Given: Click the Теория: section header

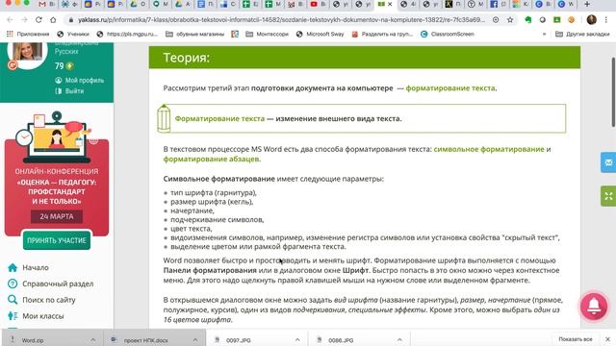Looking at the screenshot, I should click(x=364, y=58).
